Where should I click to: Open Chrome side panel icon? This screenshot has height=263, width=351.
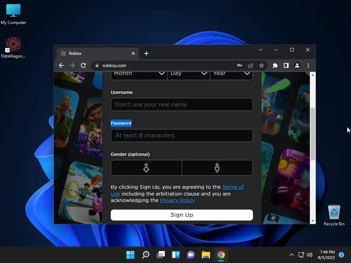pos(286,65)
